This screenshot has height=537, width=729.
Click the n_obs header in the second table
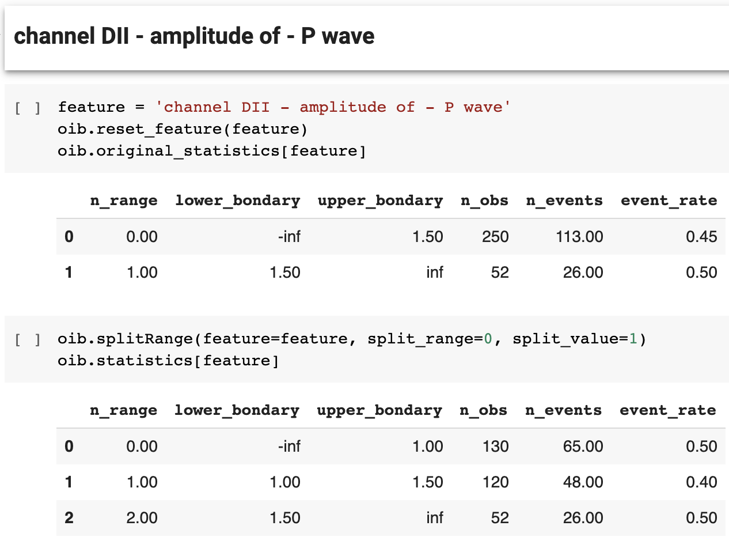pyautogui.click(x=483, y=410)
